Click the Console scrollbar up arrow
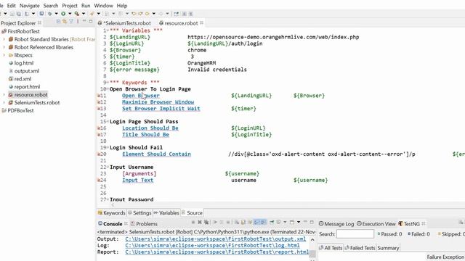465x261 pixels. coord(312,240)
